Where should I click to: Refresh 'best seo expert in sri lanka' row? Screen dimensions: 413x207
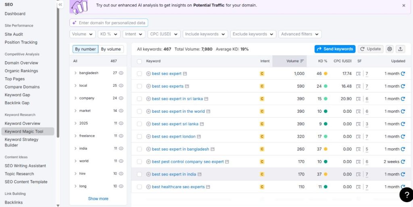click(403, 99)
